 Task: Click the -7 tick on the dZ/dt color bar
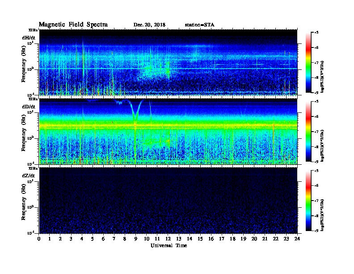pos(316,201)
